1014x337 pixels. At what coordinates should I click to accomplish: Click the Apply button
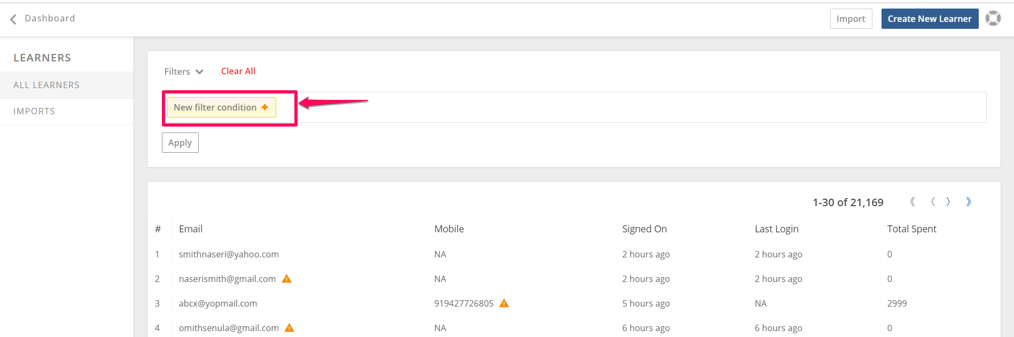pos(180,143)
